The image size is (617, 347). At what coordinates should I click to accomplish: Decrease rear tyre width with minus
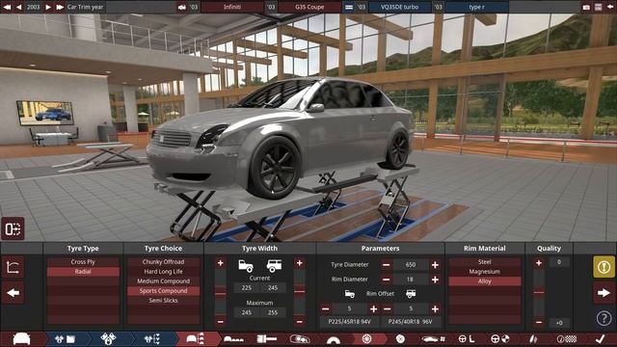coord(300,321)
